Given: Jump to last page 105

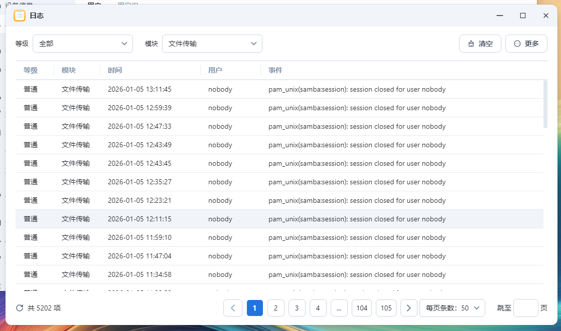Looking at the screenshot, I should (386, 308).
